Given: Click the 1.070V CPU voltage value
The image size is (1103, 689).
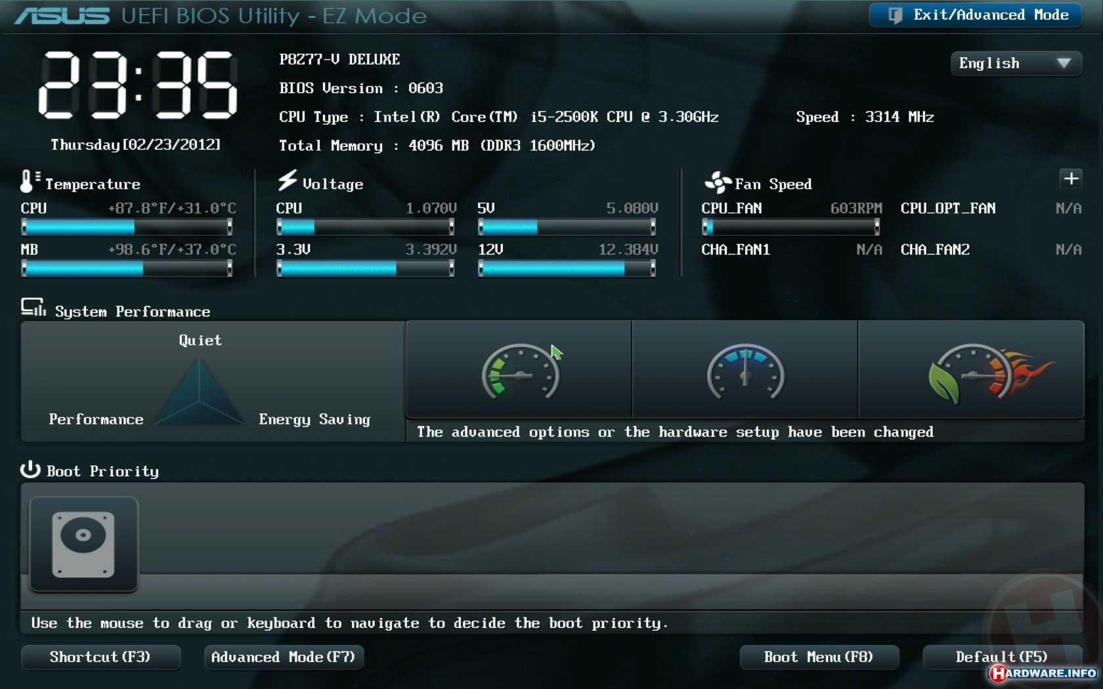Looking at the screenshot, I should [x=431, y=208].
